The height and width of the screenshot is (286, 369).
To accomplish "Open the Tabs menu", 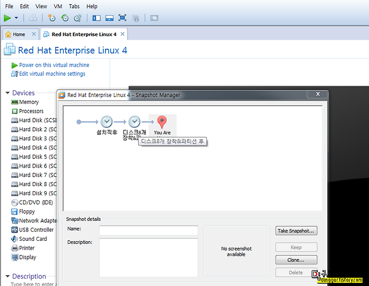I will point(74,6).
